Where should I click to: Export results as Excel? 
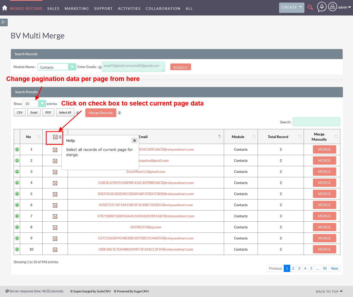(34, 113)
